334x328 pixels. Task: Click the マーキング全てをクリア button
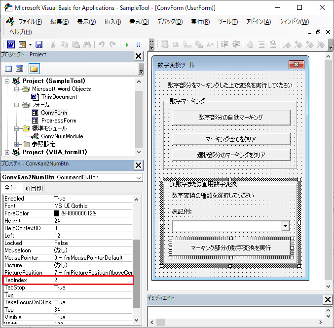231,139
